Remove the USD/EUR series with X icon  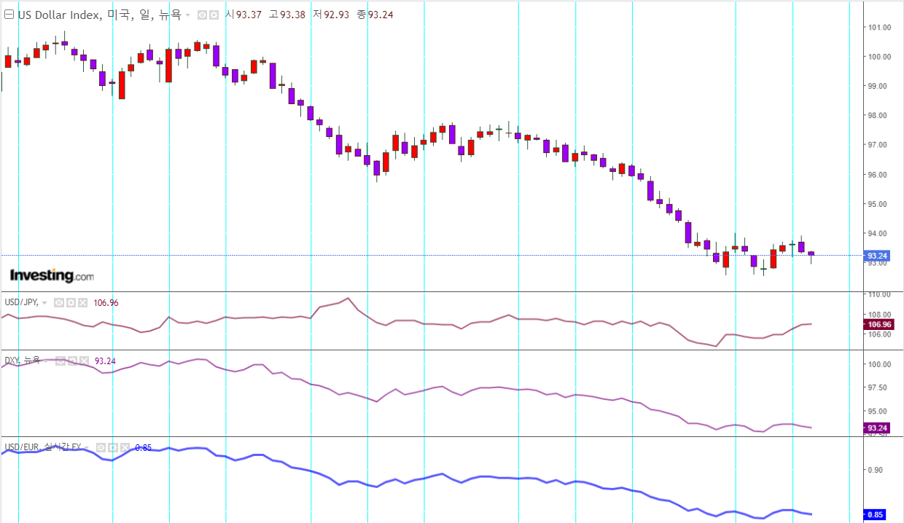(x=125, y=448)
